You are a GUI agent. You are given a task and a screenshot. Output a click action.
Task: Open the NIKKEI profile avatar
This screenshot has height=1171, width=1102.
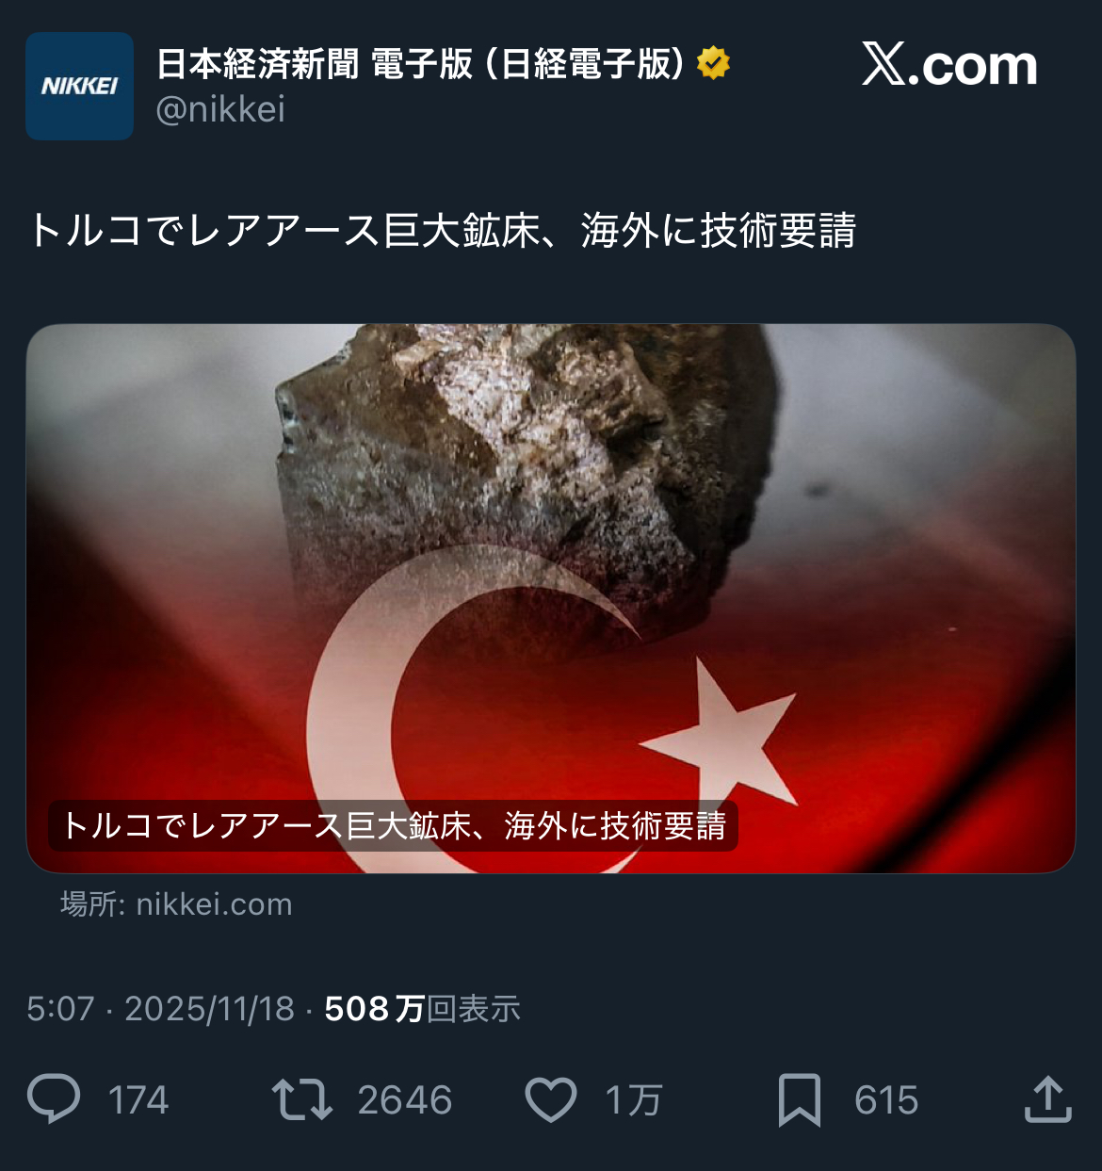[80, 86]
